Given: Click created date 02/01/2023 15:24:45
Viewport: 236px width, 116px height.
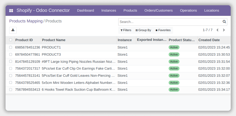Looking at the screenshot, I should 214,47.
